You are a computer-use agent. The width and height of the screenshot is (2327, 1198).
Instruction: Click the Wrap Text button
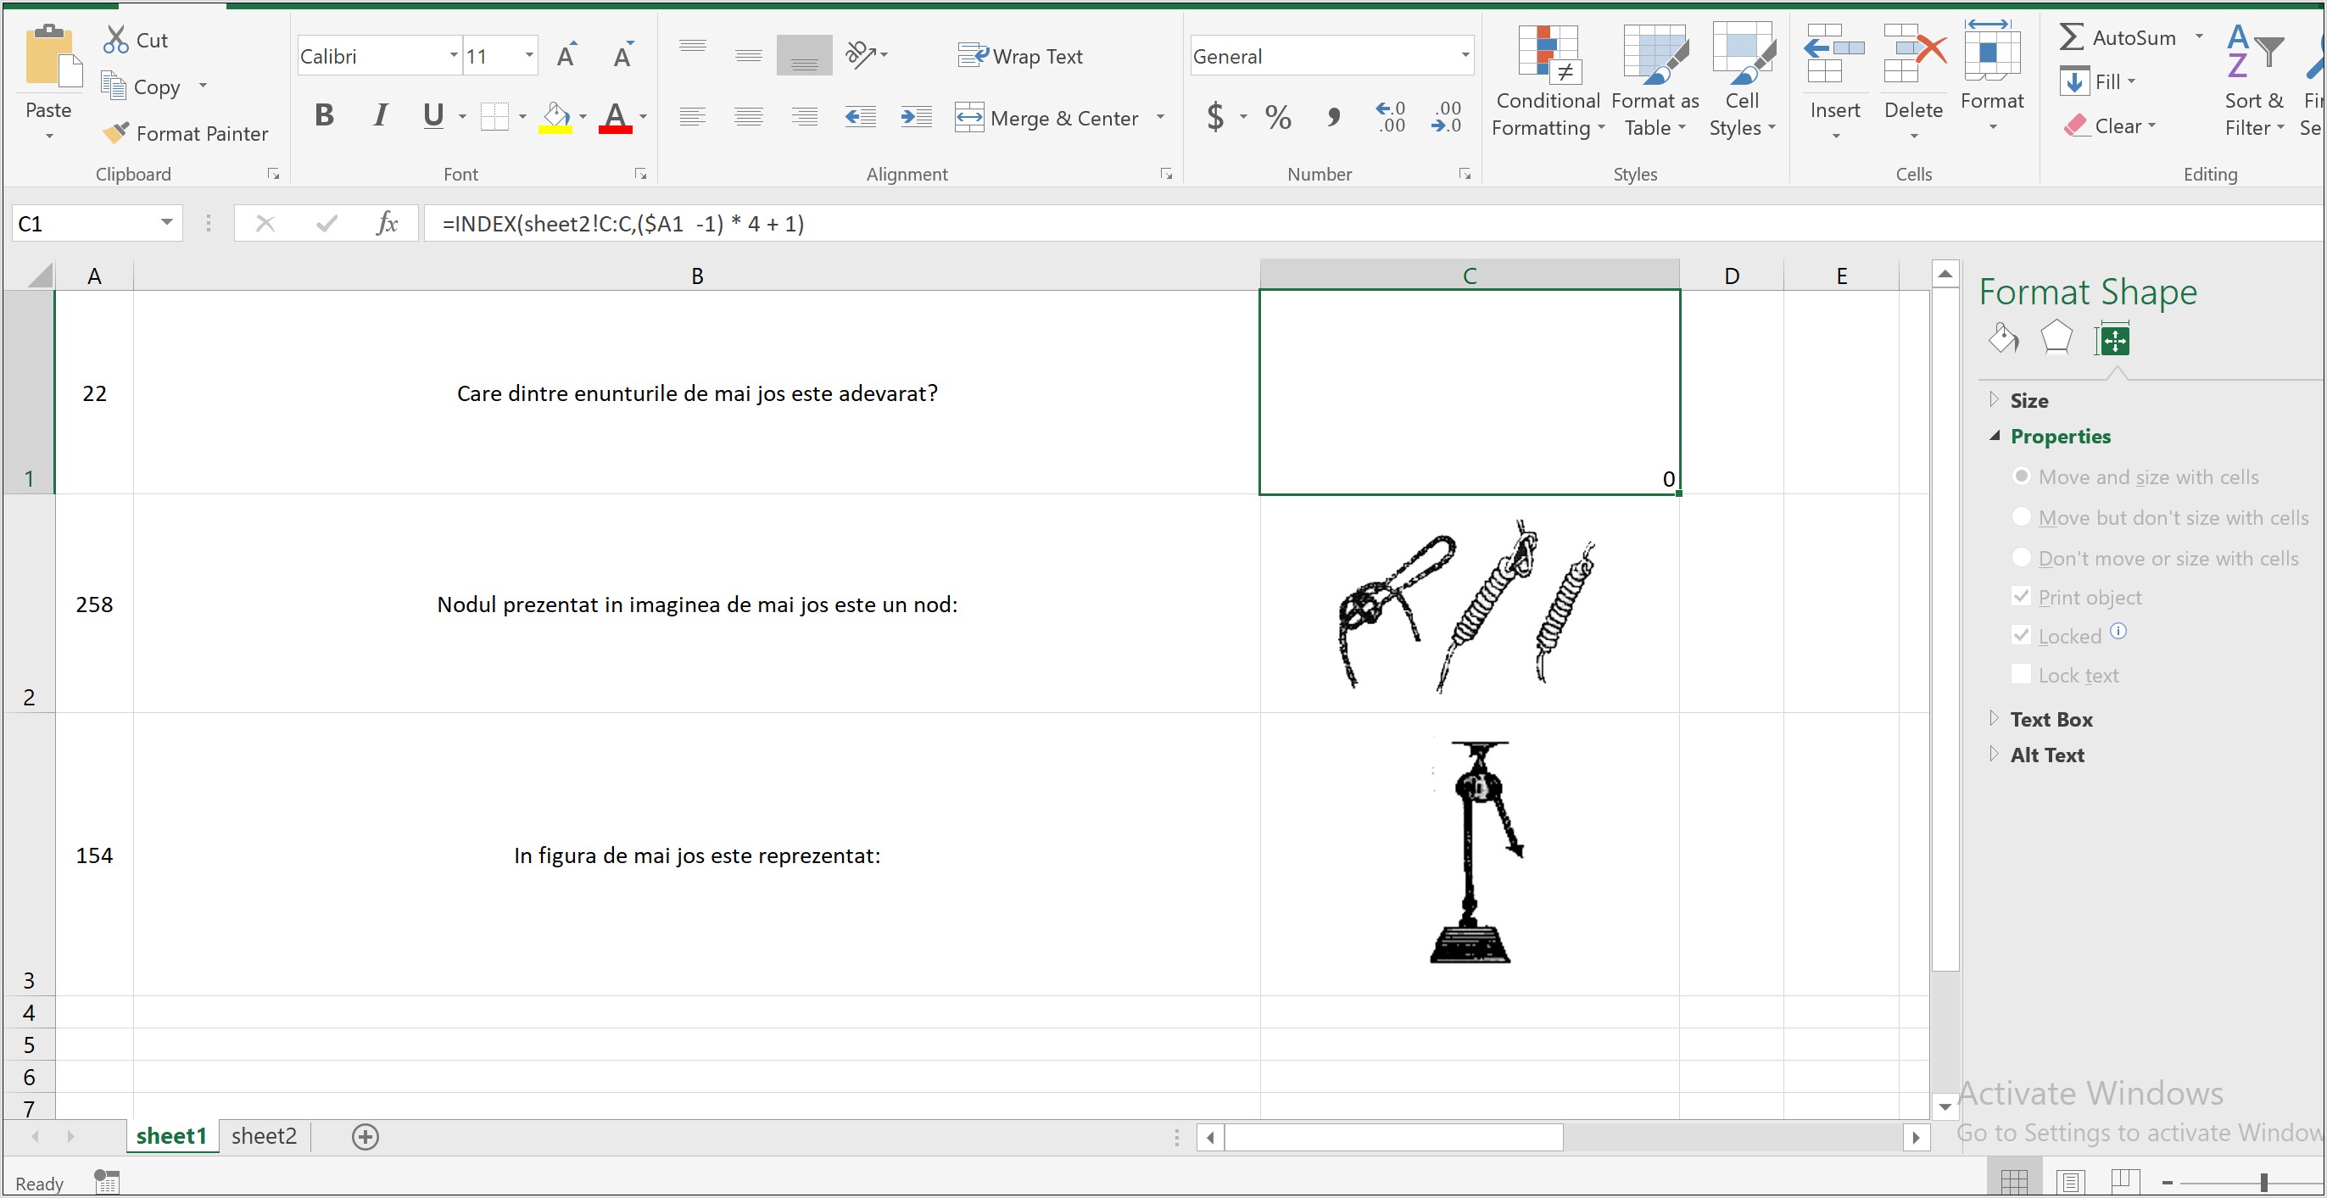1027,55
